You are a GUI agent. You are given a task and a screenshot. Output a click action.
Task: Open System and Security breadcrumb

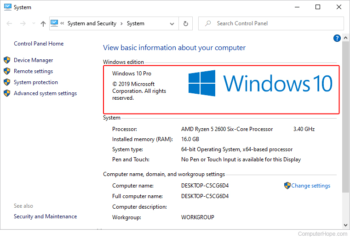(x=92, y=23)
